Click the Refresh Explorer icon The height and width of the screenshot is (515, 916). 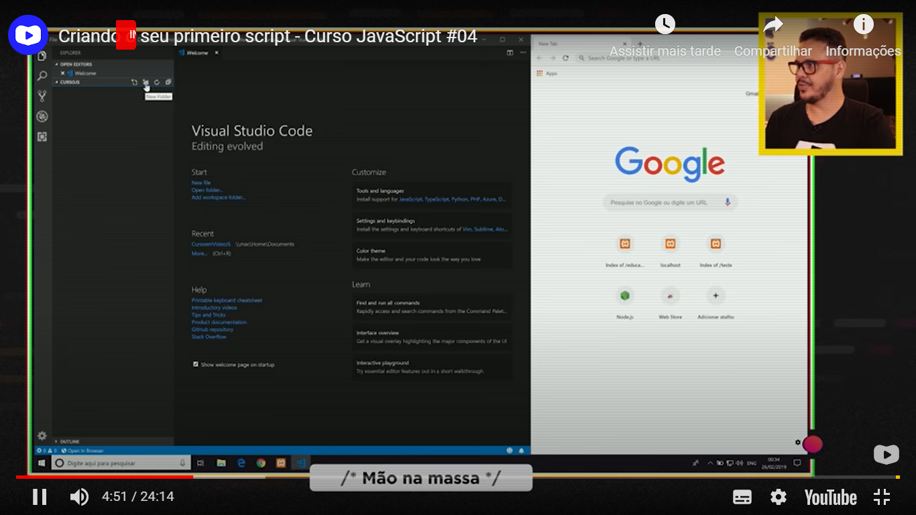pos(157,82)
